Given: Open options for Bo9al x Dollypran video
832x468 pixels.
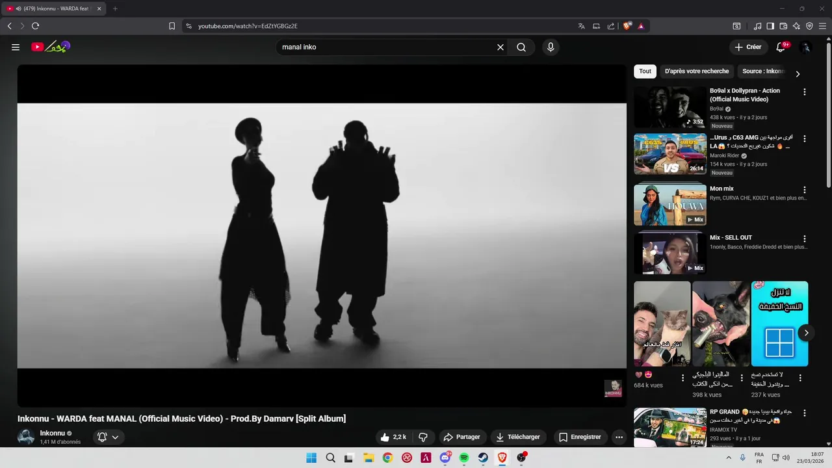Looking at the screenshot, I should [x=805, y=92].
